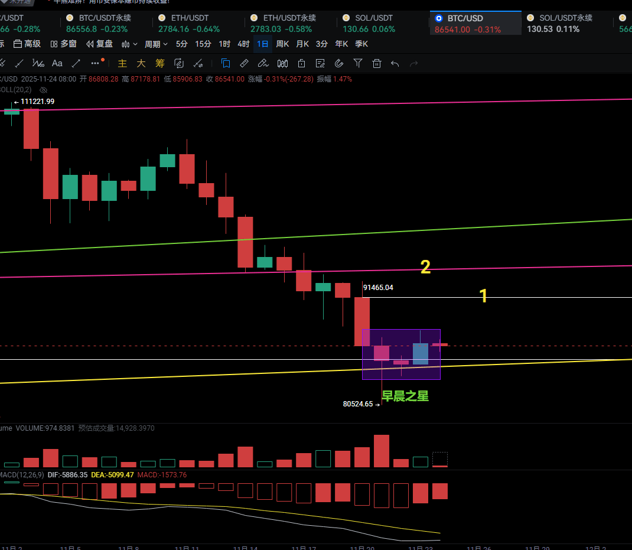
Task: Select the lock drawings icon
Action: point(301,63)
